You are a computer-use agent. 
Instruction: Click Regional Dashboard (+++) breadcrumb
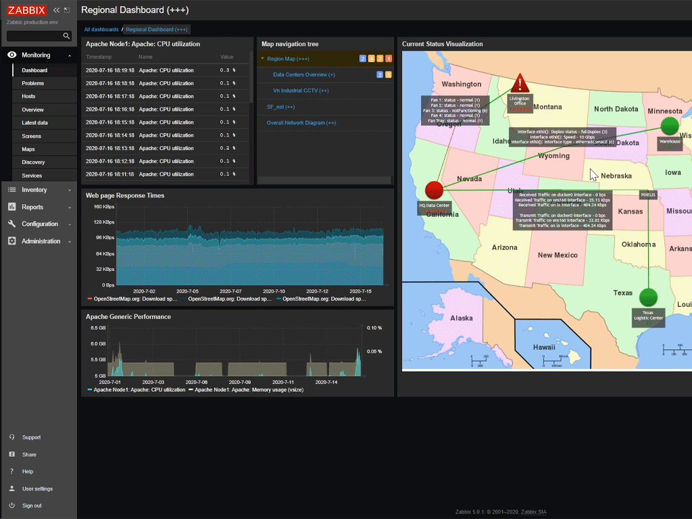coord(157,30)
